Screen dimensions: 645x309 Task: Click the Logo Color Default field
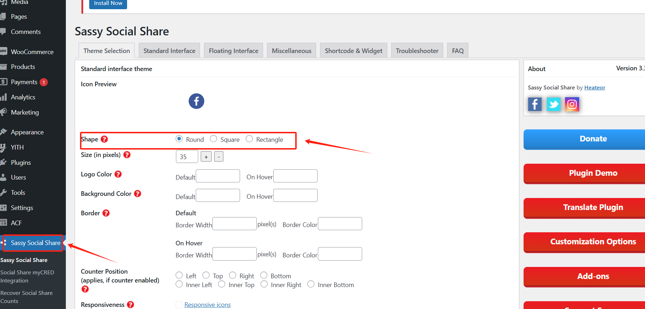coord(218,176)
